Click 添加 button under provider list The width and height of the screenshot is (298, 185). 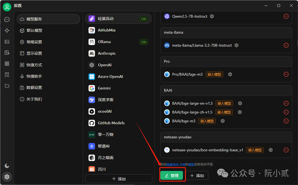[x=119, y=179]
